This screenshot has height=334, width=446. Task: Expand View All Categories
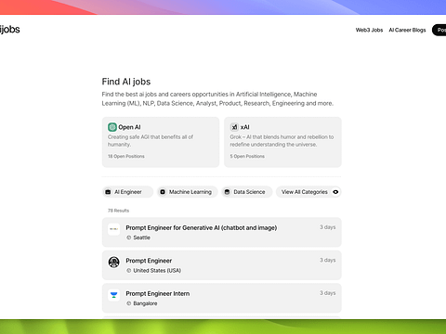point(308,192)
